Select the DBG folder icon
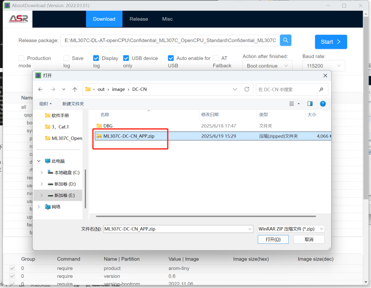The height and width of the screenshot is (288, 371). pos(99,126)
